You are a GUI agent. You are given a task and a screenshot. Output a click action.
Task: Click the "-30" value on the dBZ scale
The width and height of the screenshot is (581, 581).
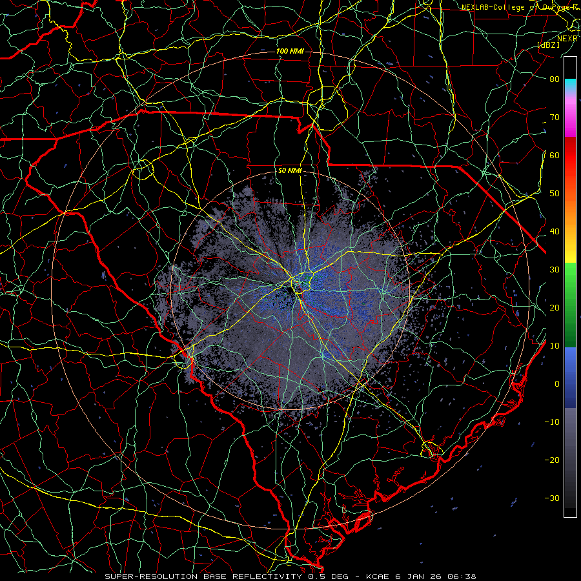[x=552, y=498]
